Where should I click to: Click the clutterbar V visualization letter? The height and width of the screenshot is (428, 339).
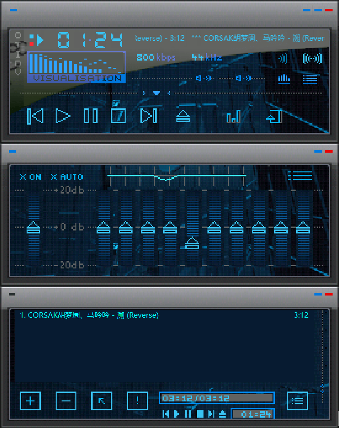click(x=18, y=72)
